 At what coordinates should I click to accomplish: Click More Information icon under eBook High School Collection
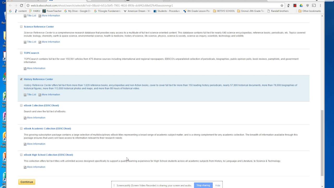coord(25,167)
